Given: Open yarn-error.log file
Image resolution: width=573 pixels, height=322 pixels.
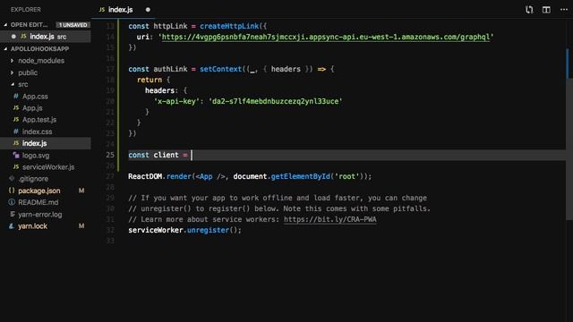Looking at the screenshot, I should (39, 215).
